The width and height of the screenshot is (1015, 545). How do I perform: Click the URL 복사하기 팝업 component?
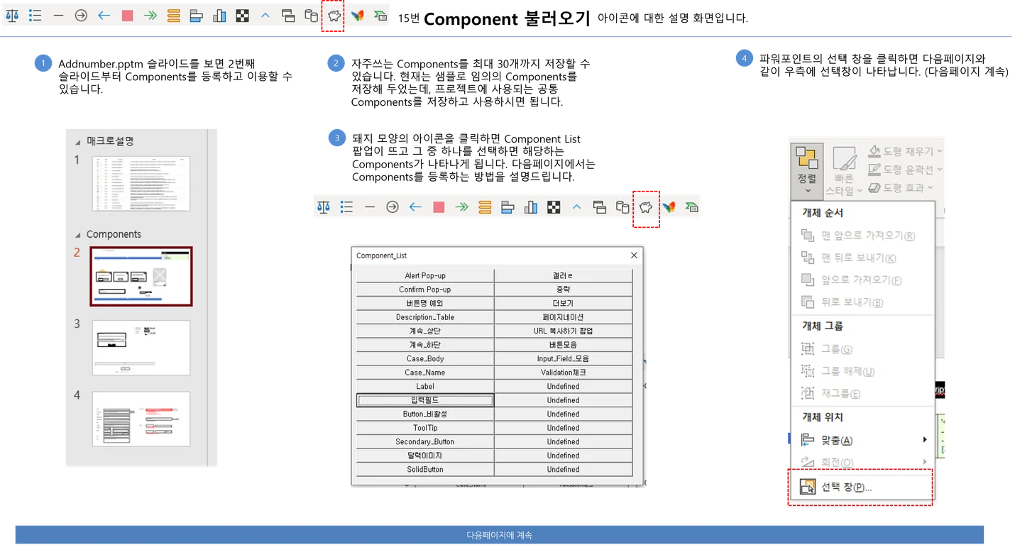click(x=563, y=331)
